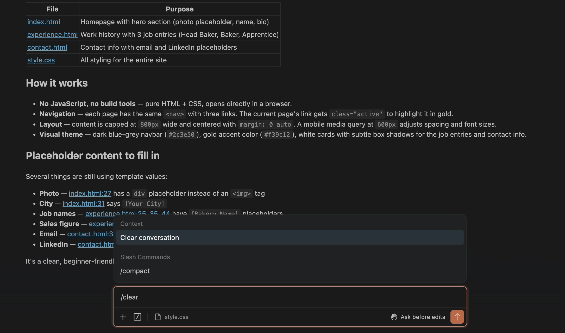
Task: Click the plus attach icon
Action: 123,317
